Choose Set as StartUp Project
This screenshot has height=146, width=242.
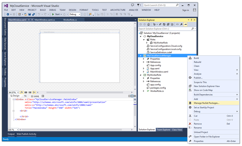[214, 107]
